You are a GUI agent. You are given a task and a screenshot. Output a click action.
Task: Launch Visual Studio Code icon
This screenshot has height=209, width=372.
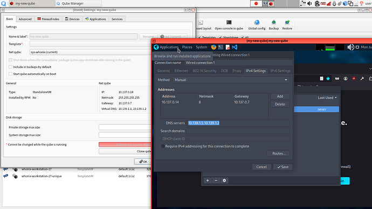[235, 47]
